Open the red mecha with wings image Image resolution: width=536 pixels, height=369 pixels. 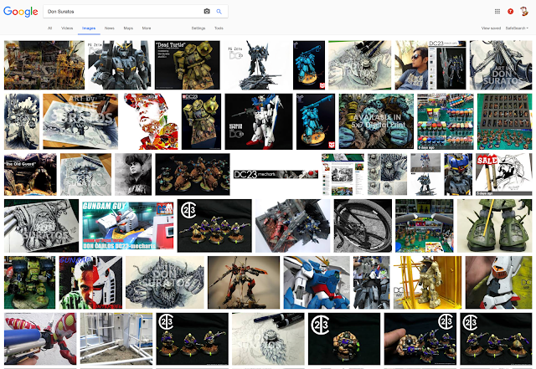244,283
